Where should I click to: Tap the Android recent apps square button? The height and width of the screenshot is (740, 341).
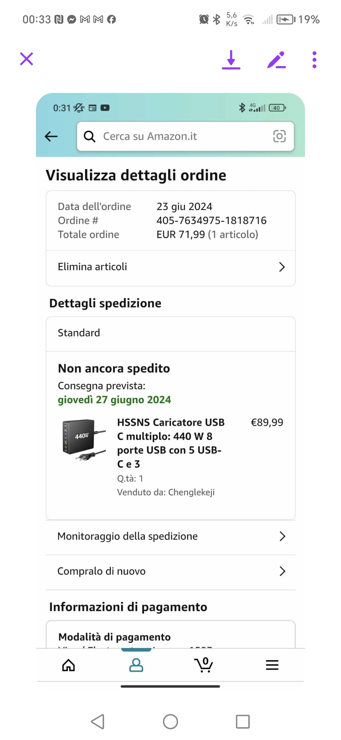243,722
